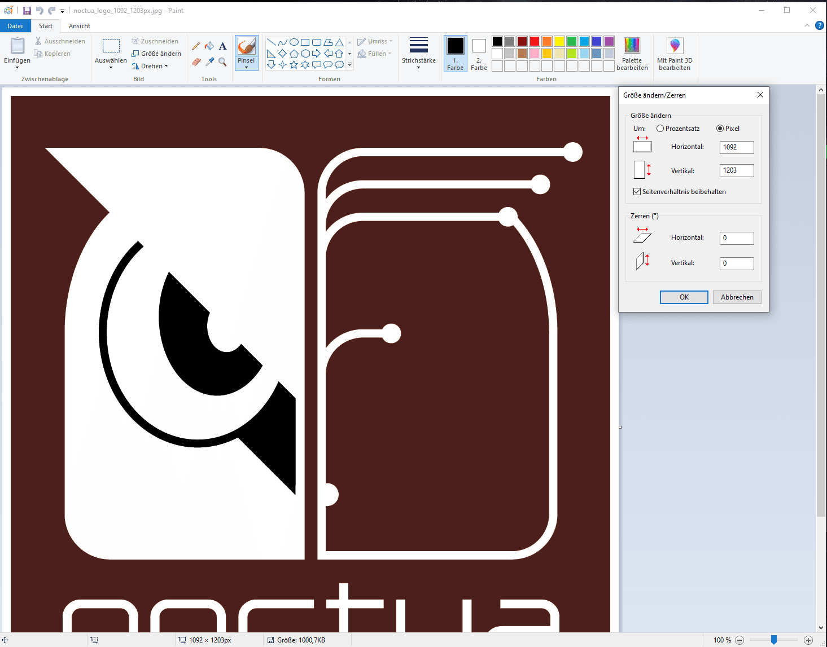827x647 pixels.
Task: Pick the yellow color swatch
Action: coord(559,41)
